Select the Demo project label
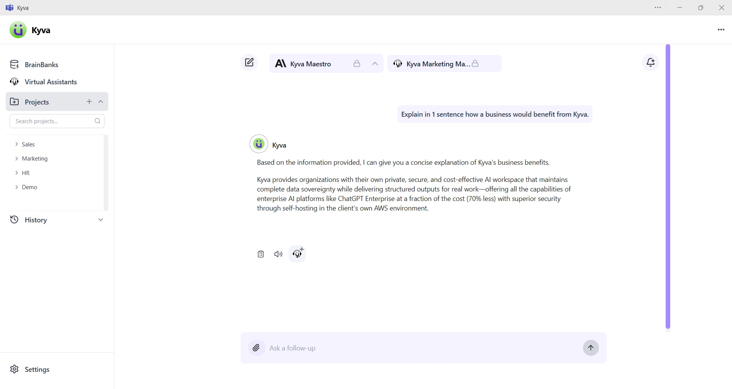The width and height of the screenshot is (732, 389). pos(29,187)
